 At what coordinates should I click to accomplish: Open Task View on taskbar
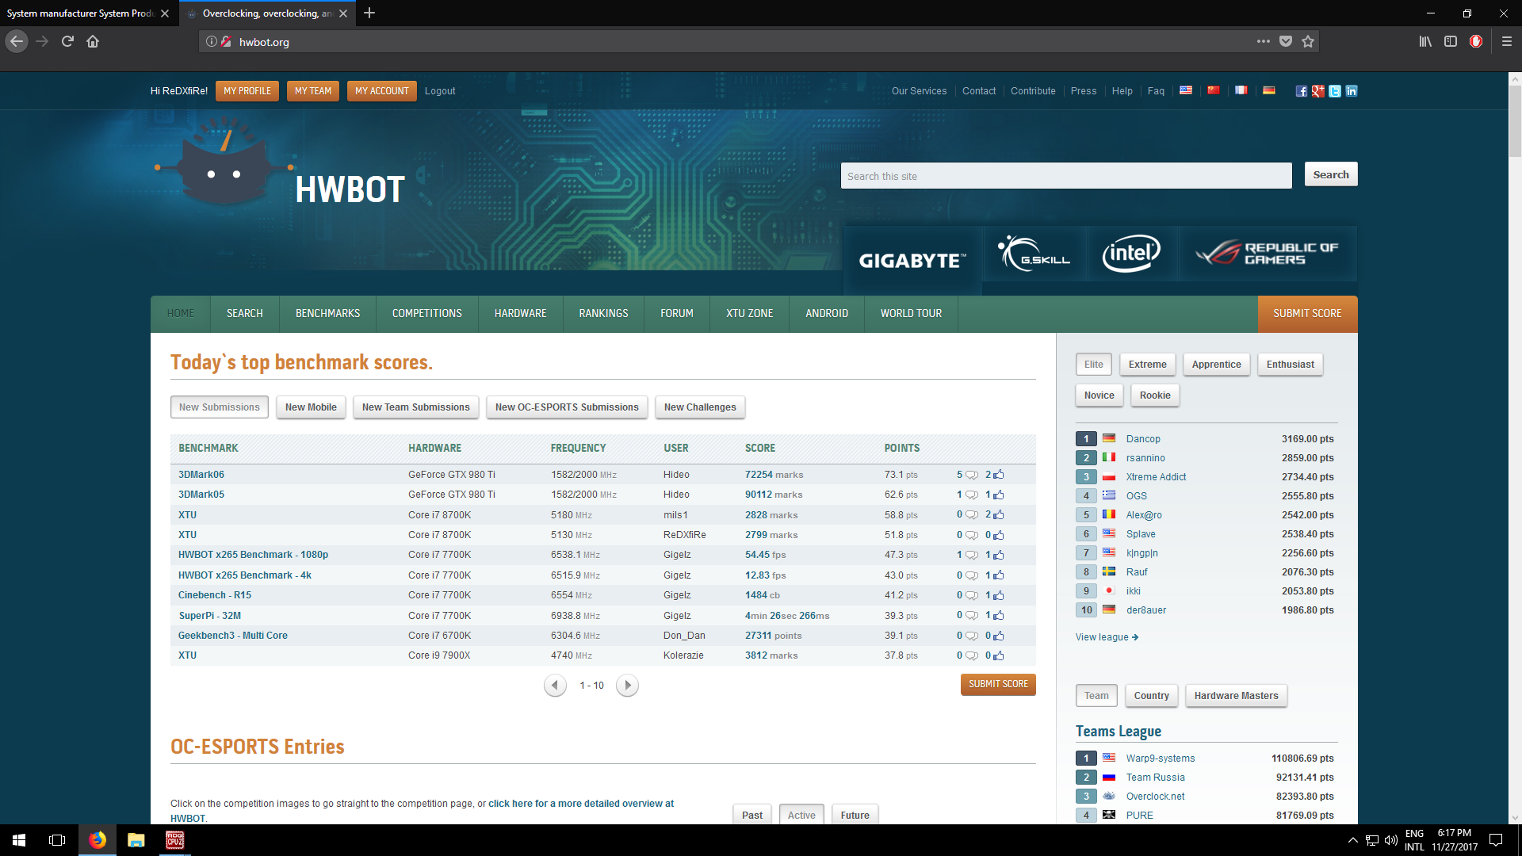[x=57, y=840]
